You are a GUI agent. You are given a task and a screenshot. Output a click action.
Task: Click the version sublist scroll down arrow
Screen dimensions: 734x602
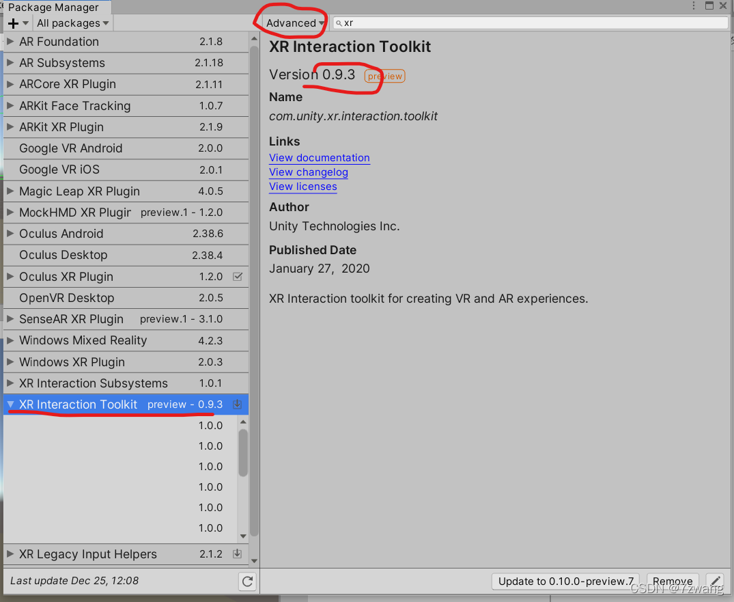(243, 536)
